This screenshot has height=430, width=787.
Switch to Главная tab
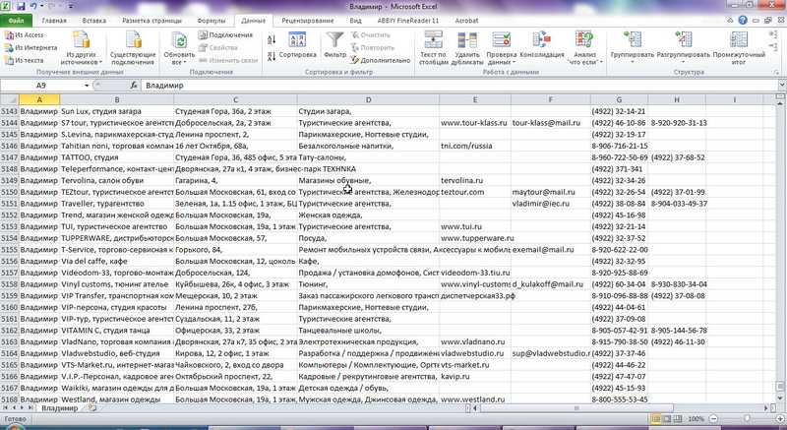(x=54, y=21)
